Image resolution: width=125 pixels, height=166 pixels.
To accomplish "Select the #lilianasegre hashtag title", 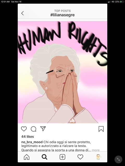I will pyautogui.click(x=63, y=15).
